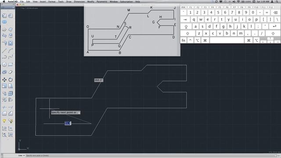Click the volume icon in the menu bar

234,1
